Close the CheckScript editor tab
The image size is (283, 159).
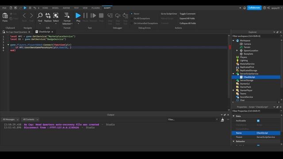pos(52,32)
